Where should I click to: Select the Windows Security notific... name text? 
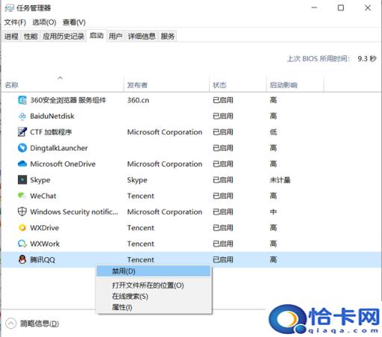coord(74,212)
